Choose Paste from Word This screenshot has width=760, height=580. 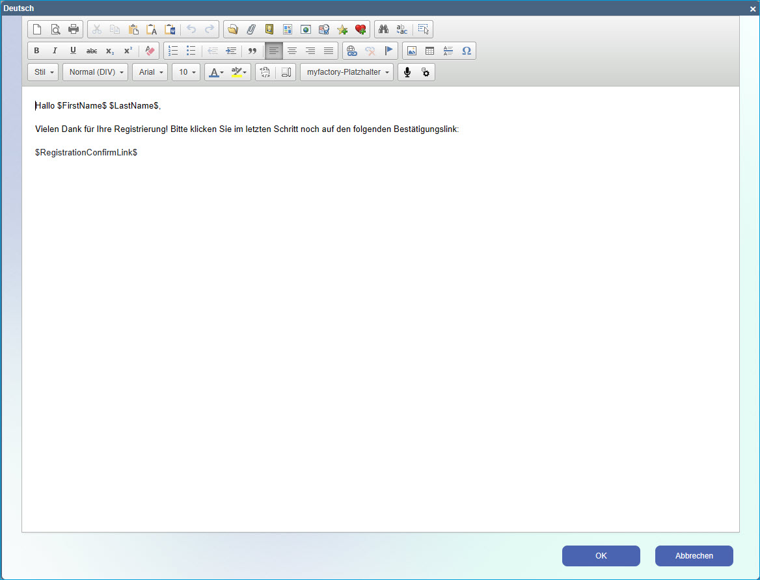pyautogui.click(x=170, y=29)
